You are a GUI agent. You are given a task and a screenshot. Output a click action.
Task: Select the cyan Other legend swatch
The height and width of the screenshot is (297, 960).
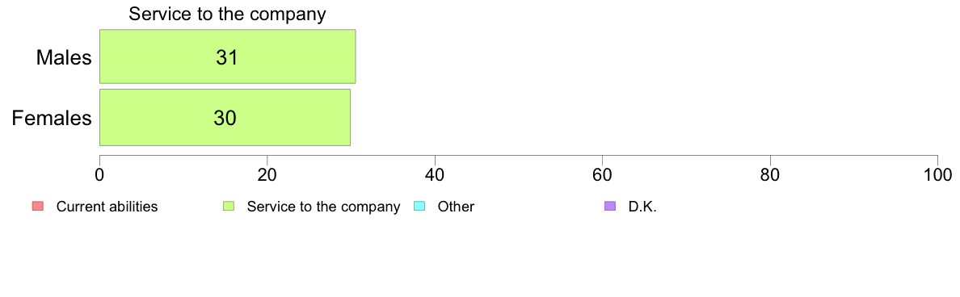[419, 207]
